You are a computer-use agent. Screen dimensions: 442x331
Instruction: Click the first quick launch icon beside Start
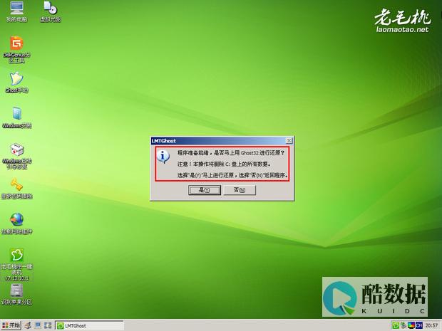point(27,325)
